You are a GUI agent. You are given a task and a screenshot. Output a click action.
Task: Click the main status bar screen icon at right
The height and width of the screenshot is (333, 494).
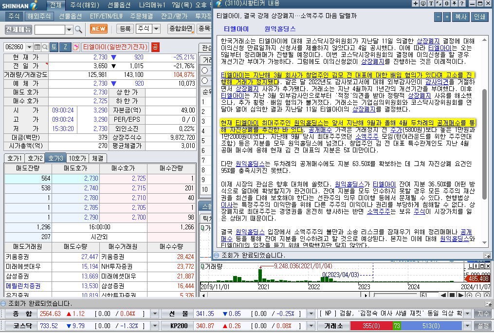[x=488, y=304]
